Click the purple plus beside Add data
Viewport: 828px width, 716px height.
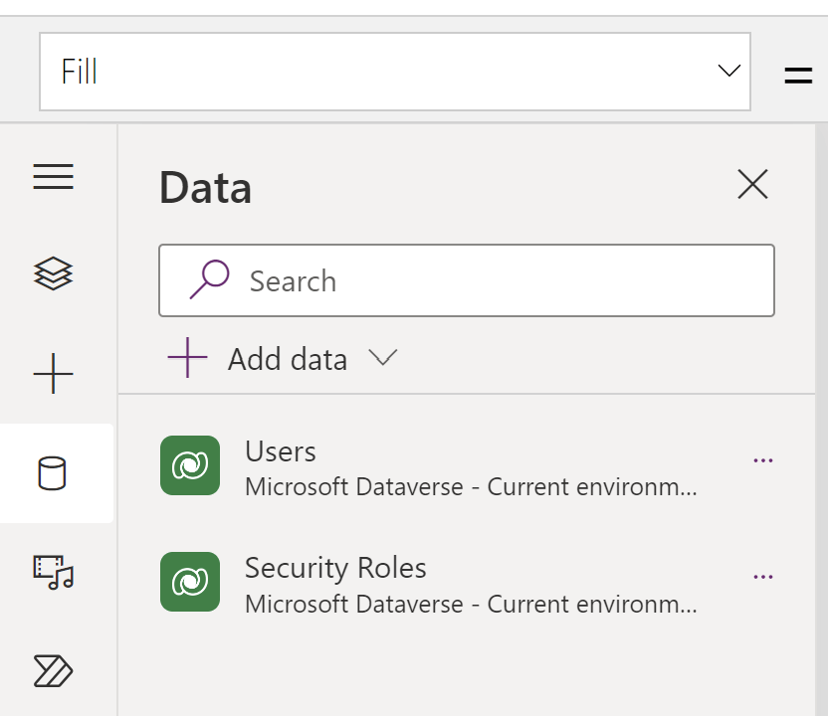[x=187, y=358]
